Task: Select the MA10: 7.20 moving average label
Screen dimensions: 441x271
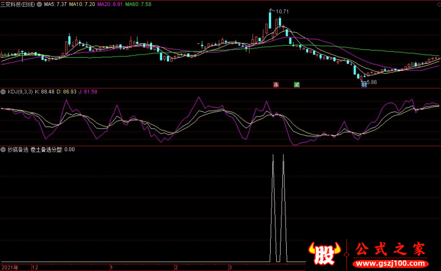Action: (x=82, y=4)
